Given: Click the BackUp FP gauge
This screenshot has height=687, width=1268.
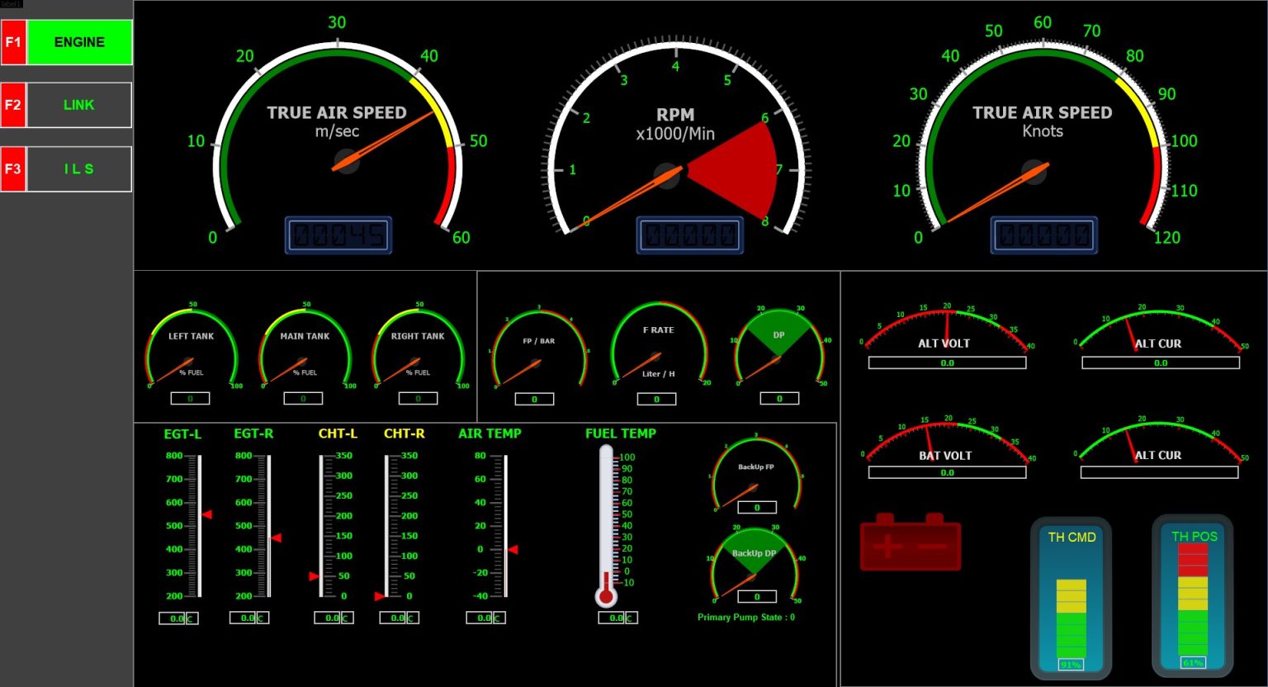Looking at the screenshot, I should [754, 479].
